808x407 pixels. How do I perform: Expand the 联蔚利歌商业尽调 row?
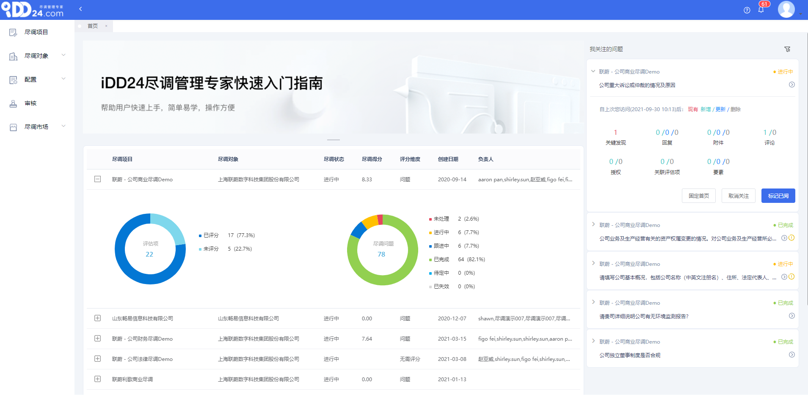tap(97, 379)
